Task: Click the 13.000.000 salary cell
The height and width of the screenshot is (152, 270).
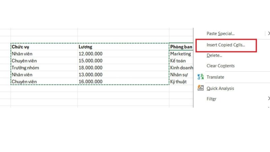Action: coord(123,75)
